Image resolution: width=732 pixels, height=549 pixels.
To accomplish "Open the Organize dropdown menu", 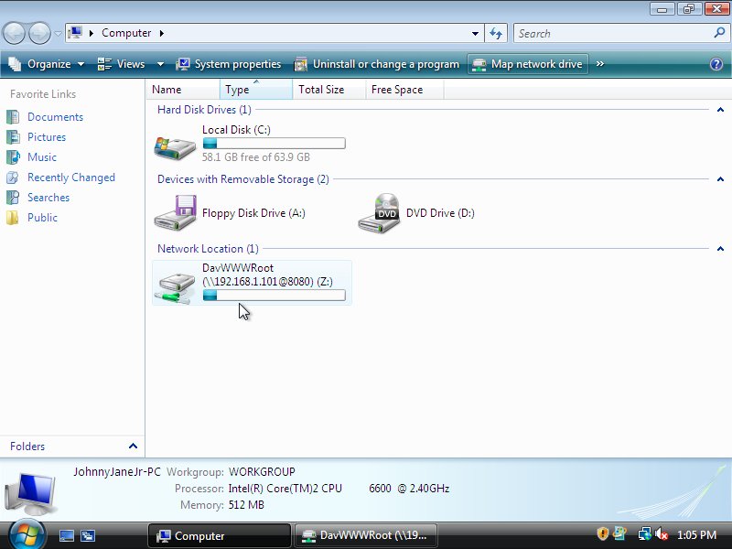I will [x=48, y=64].
